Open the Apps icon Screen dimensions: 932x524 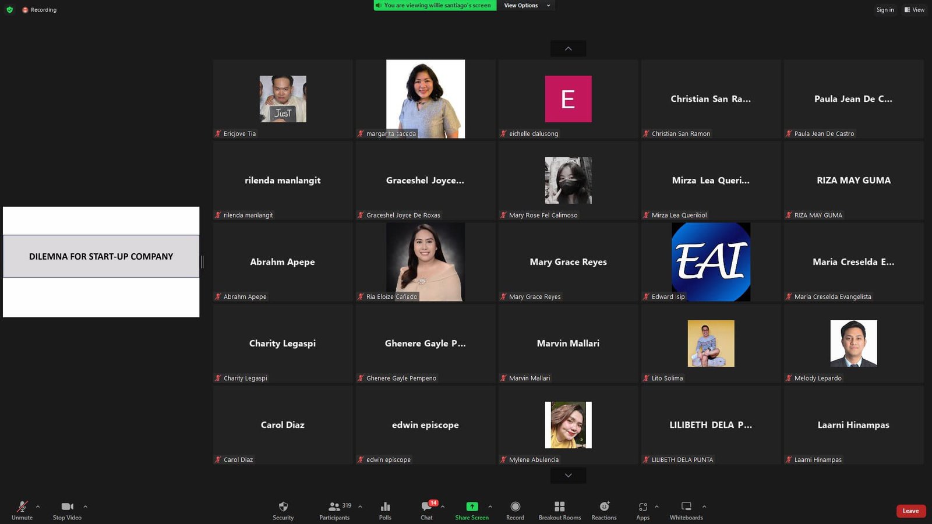tap(642, 507)
